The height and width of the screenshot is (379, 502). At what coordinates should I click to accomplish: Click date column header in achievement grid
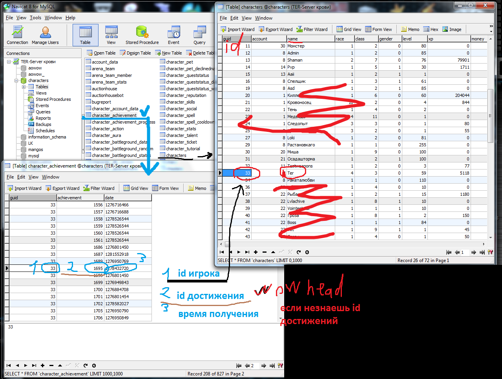[128, 198]
